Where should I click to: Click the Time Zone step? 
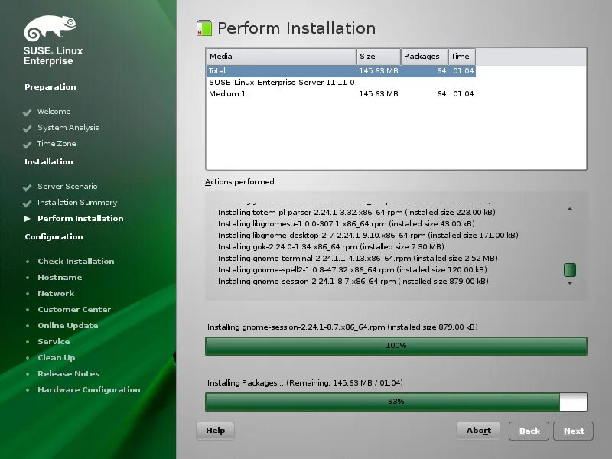coord(57,143)
